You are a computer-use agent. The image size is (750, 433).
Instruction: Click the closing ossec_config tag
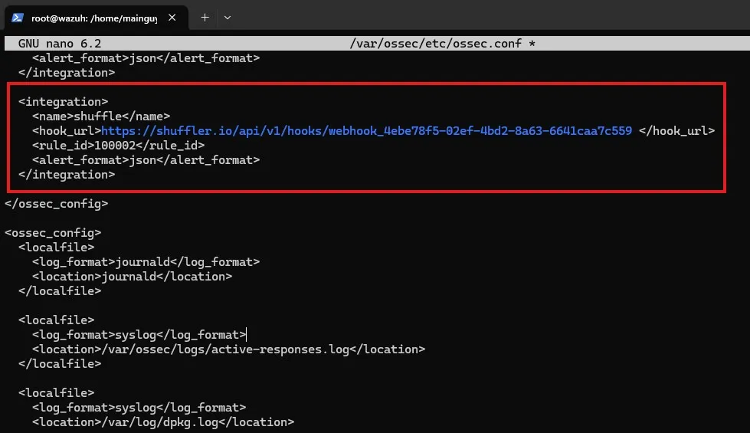56,204
